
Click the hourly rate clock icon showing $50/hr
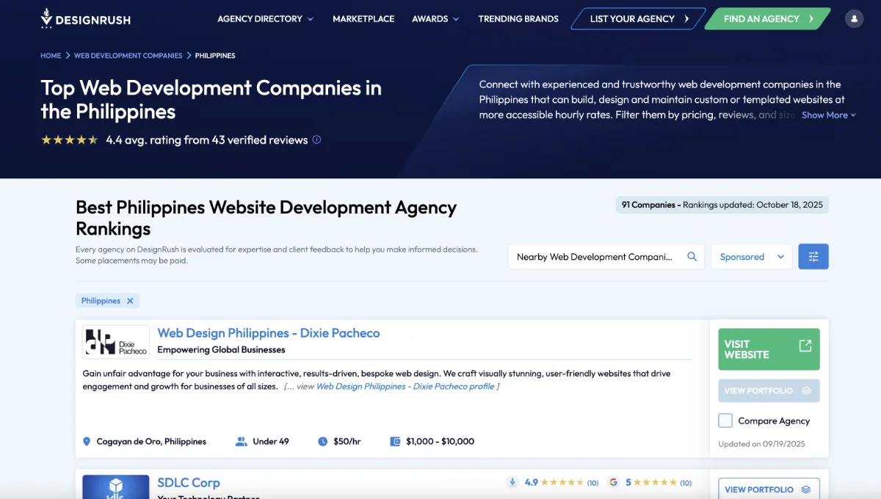322,441
